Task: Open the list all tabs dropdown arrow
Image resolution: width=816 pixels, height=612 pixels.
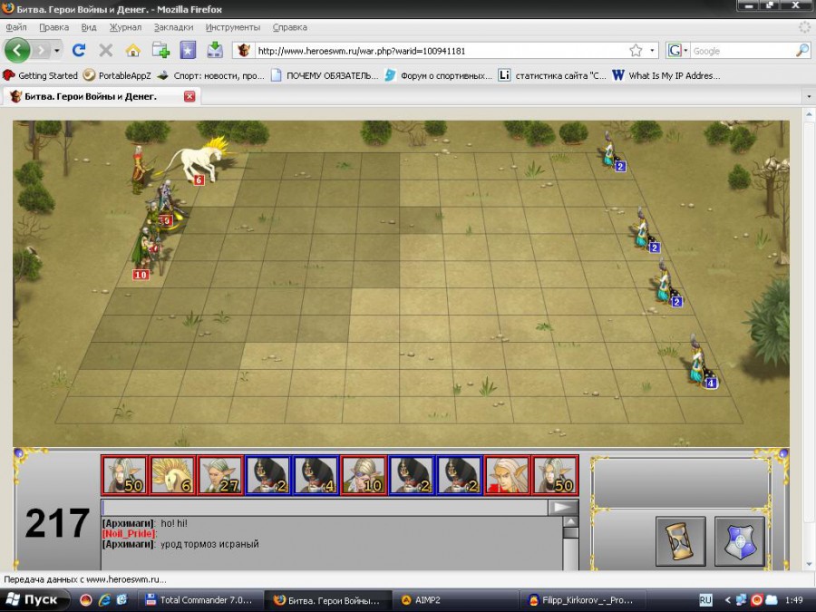Action: pos(808,97)
